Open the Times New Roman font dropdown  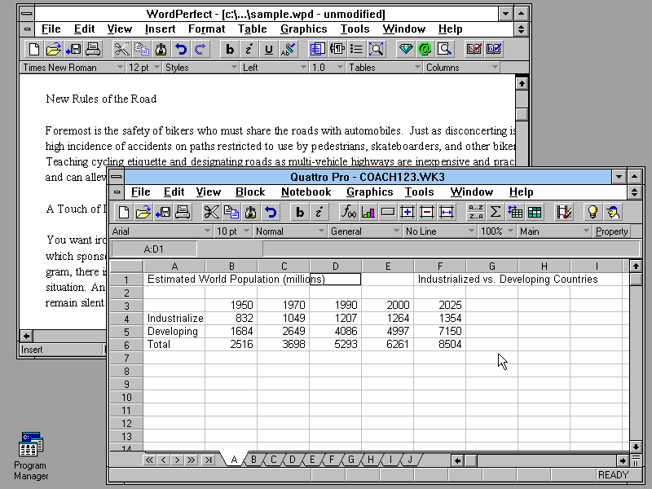73,68
